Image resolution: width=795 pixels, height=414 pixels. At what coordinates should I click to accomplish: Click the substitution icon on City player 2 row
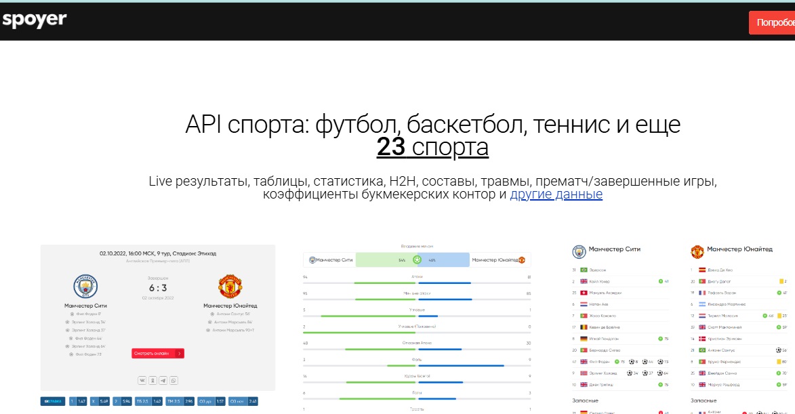click(661, 281)
